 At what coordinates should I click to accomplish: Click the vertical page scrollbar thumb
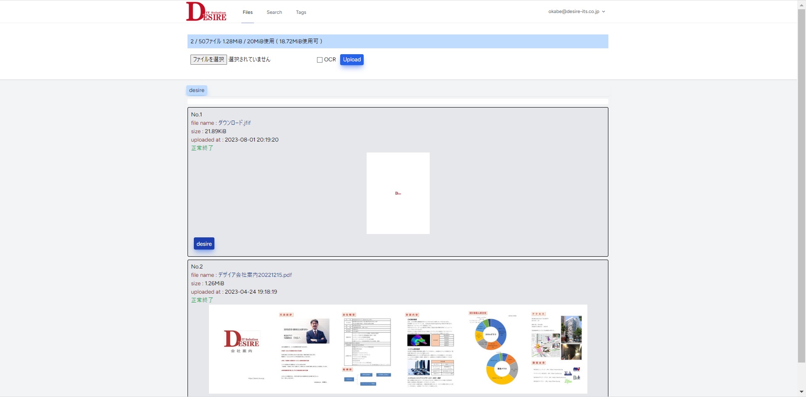pyautogui.click(x=801, y=185)
